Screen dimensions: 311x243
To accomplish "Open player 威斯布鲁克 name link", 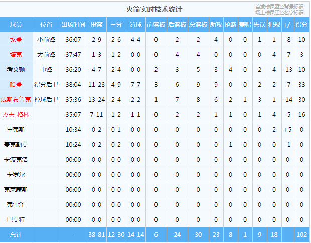I will click(16, 99).
